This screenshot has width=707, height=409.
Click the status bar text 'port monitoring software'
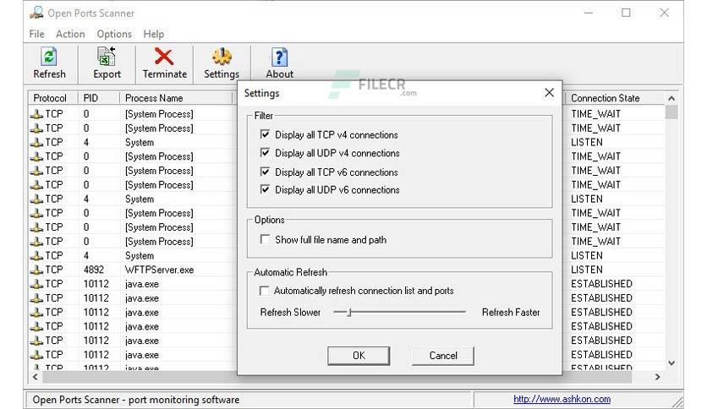pyautogui.click(x=184, y=400)
